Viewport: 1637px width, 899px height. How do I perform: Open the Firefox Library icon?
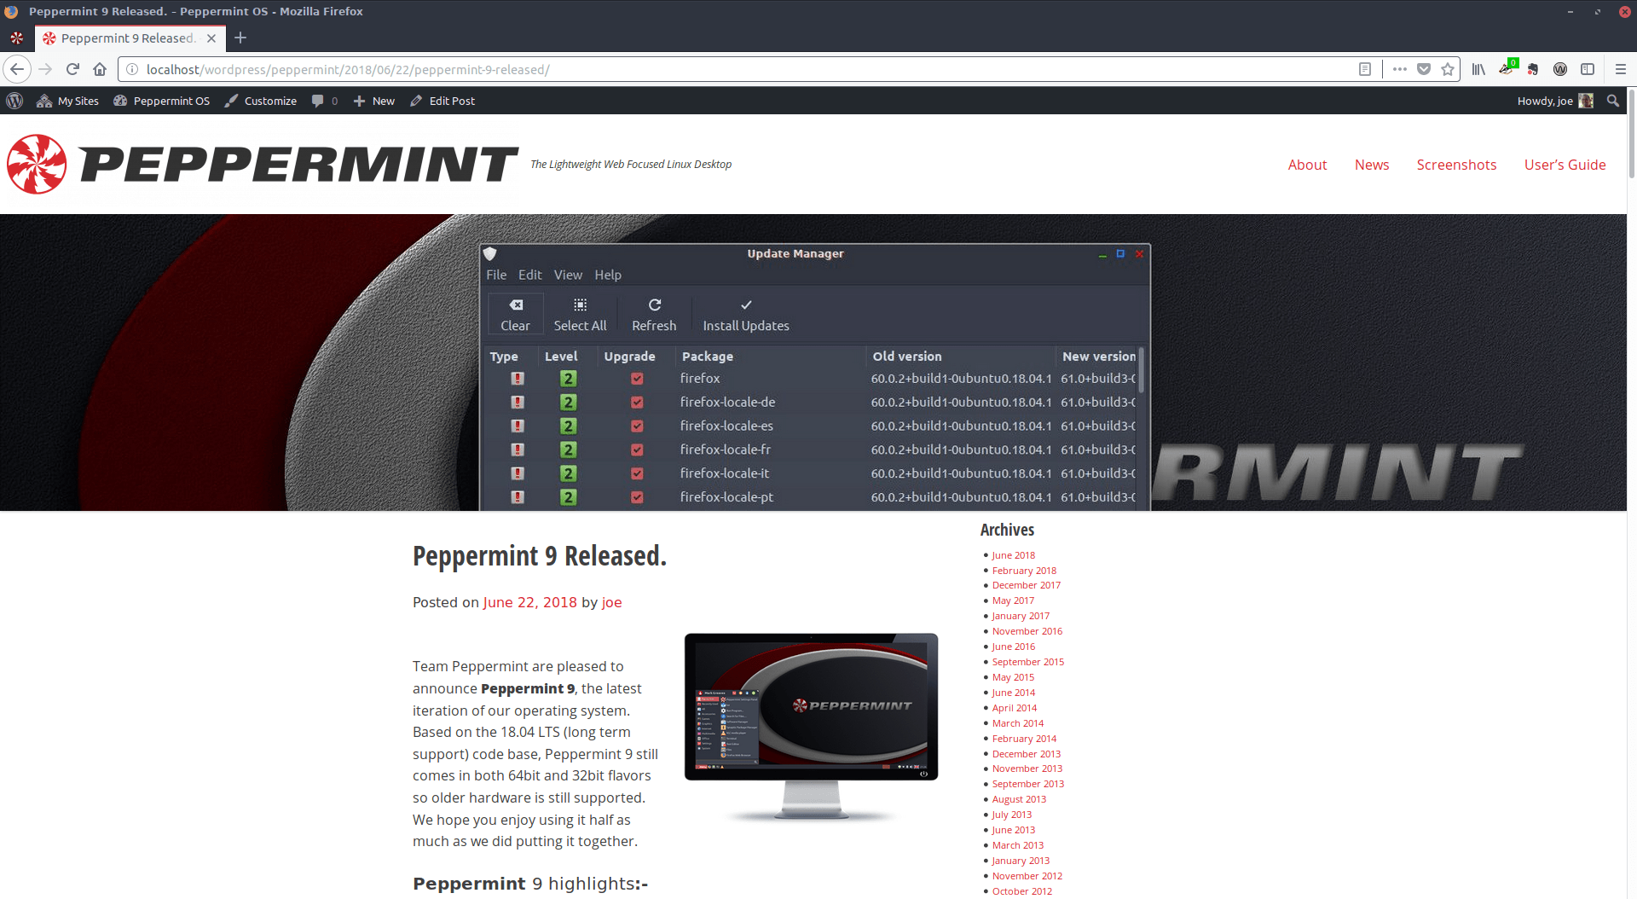[1478, 69]
